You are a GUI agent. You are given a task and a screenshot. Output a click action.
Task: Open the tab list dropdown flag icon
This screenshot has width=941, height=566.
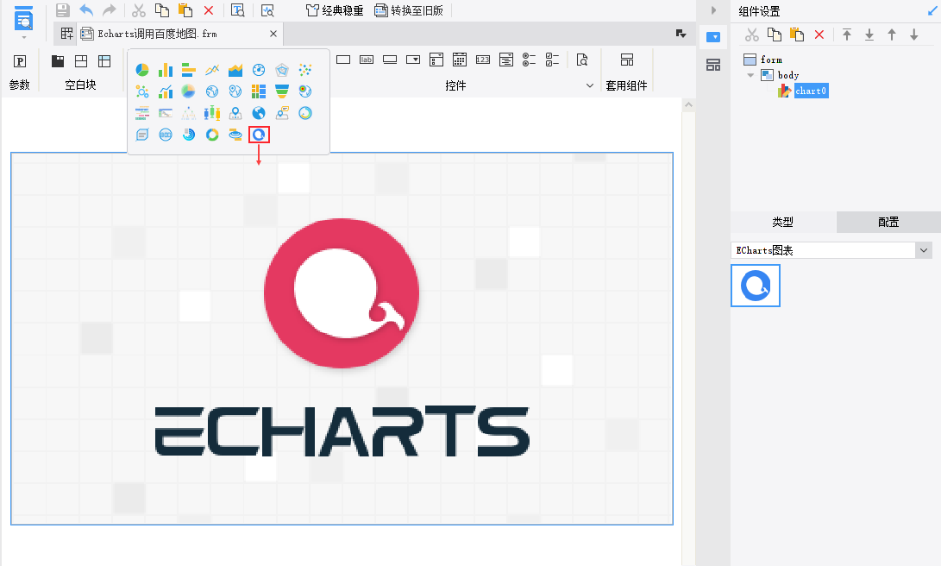pos(681,34)
